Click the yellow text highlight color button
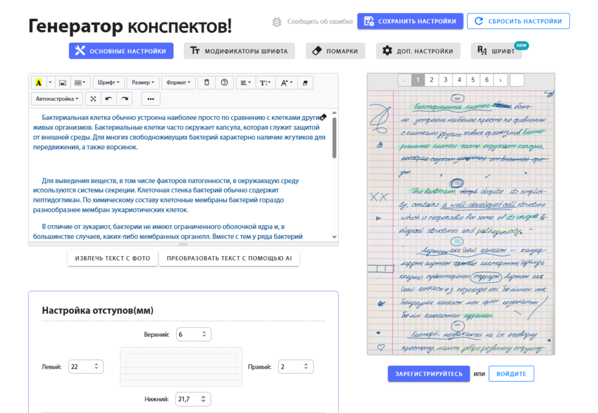The image size is (598, 413). coord(39,83)
